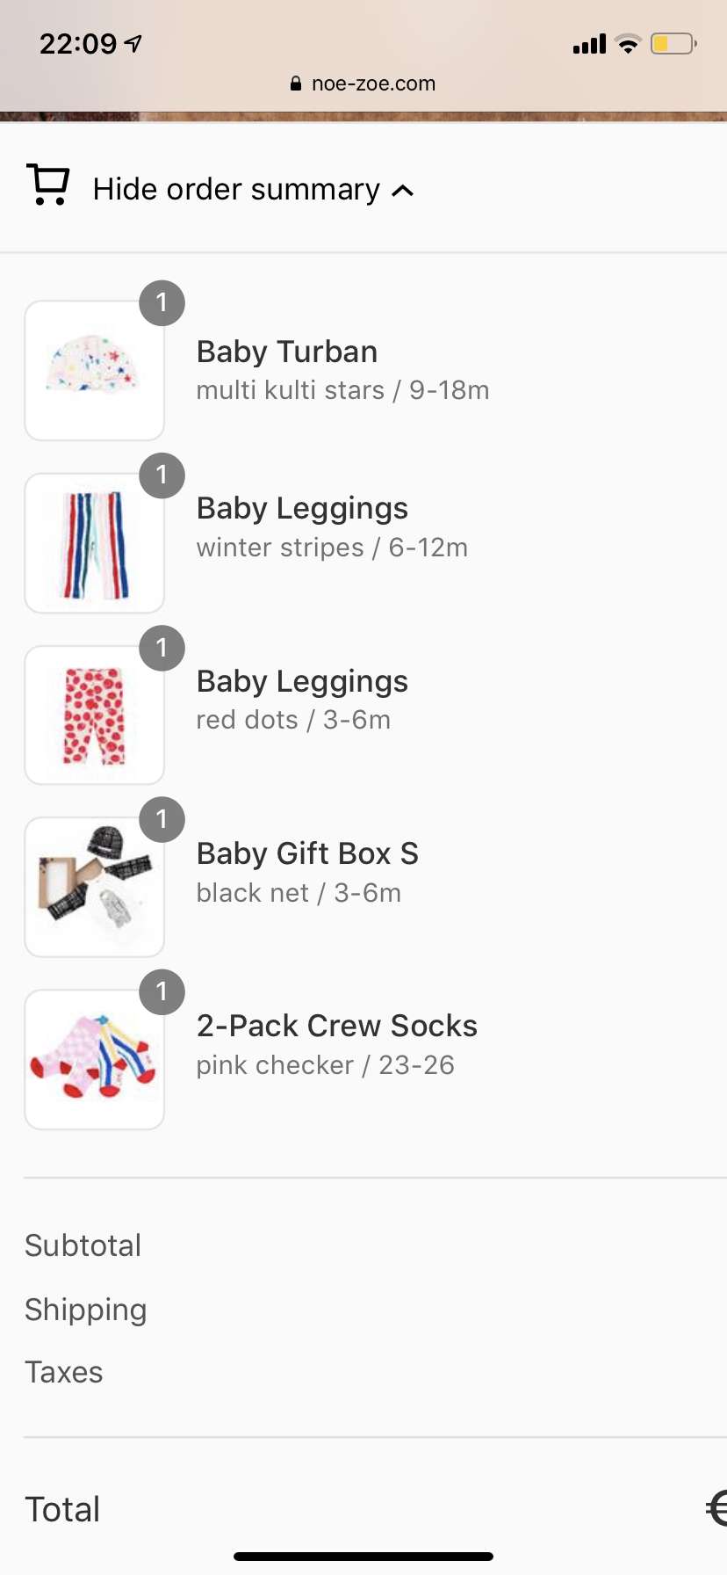Tap the quantity badge on Crew Socks
Viewport: 727px width, 1575px height.
coord(162,992)
